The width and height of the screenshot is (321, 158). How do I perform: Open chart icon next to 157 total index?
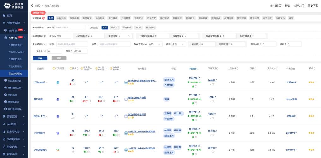pyautogui.click(x=89, y=131)
